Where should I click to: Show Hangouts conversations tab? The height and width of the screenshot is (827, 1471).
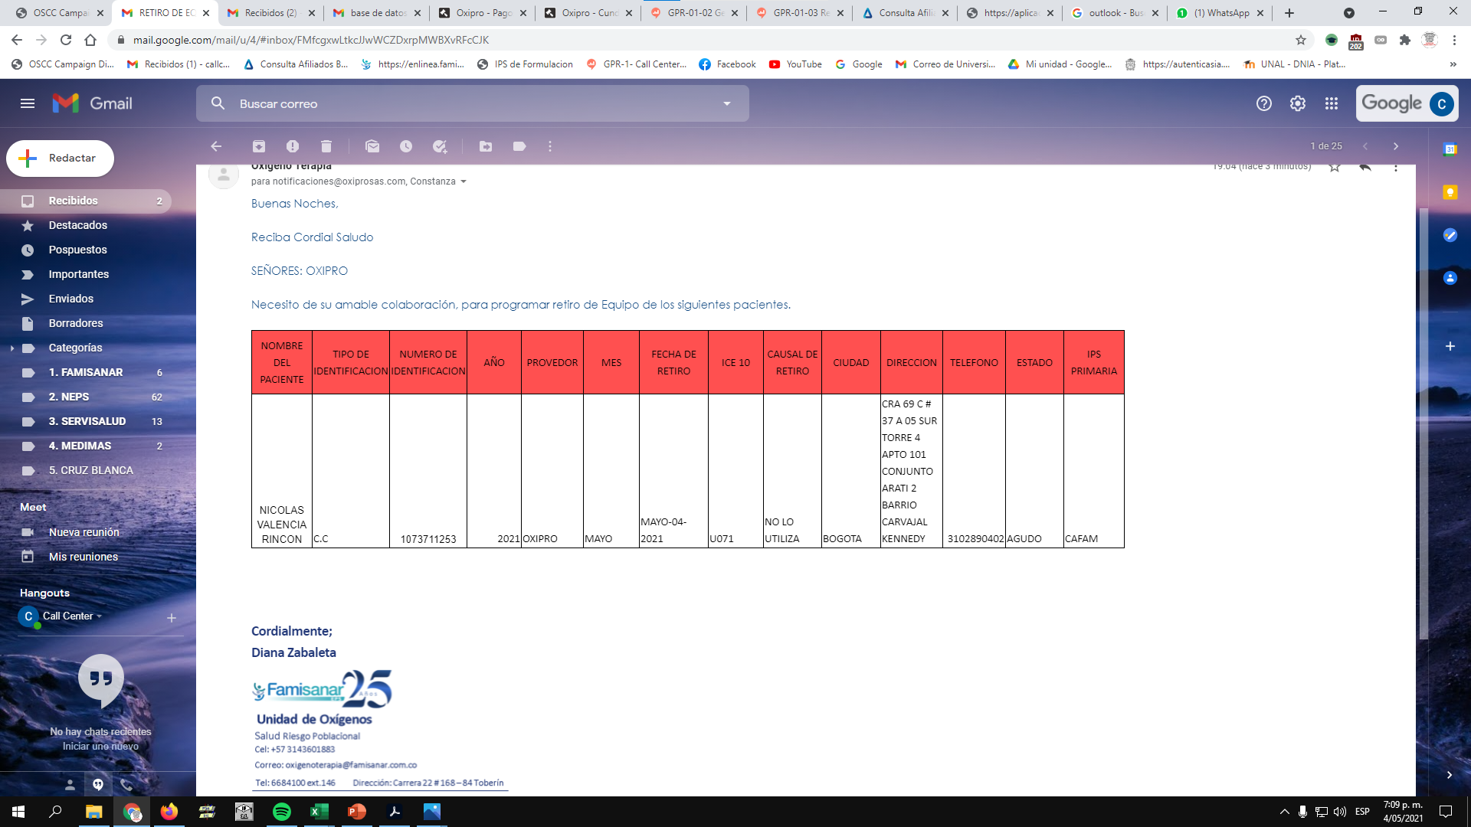pos(98,784)
